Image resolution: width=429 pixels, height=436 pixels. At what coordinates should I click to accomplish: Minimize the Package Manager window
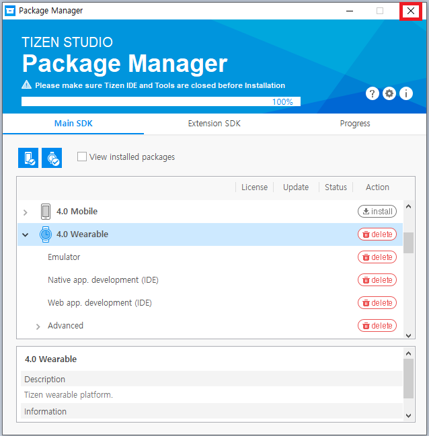point(350,11)
